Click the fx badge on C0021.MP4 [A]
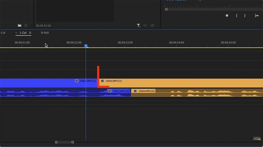This screenshot has width=263, height=147. tap(110, 91)
